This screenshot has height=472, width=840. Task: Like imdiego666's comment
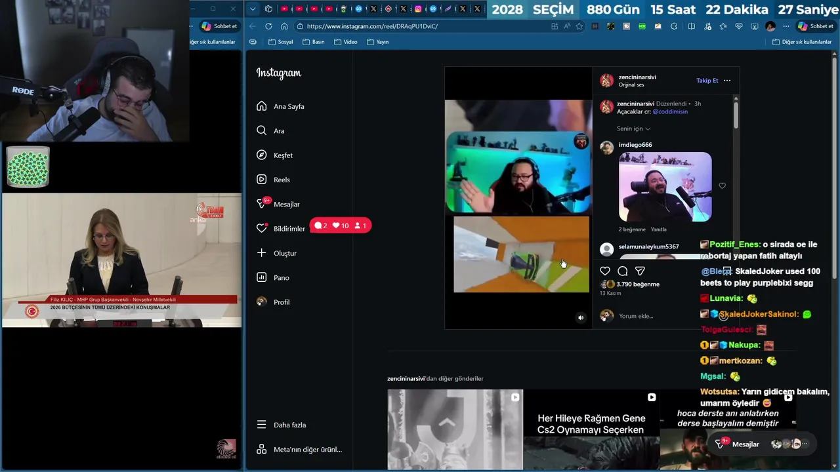pyautogui.click(x=722, y=186)
